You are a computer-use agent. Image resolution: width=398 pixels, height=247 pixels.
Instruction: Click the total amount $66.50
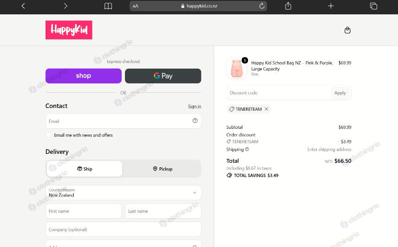tap(343, 161)
